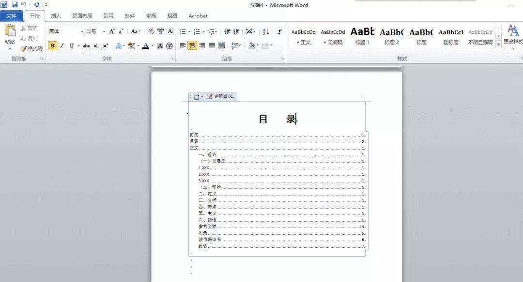Apply italic formatting
Viewport: 523px width, 282px height.
pyautogui.click(x=62, y=45)
